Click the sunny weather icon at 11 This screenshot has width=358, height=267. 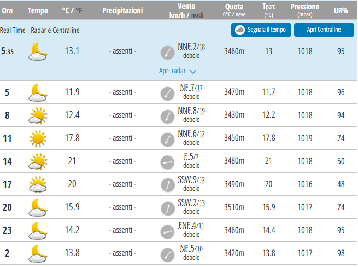[x=38, y=138]
